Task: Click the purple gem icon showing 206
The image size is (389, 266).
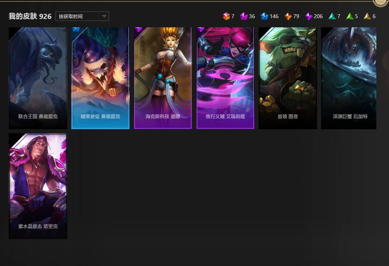Action: [x=308, y=16]
